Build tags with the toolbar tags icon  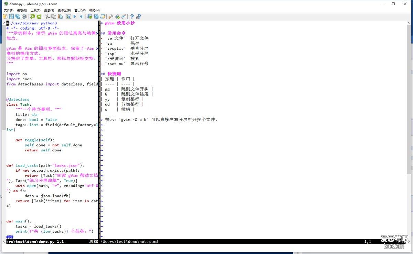click(117, 16)
